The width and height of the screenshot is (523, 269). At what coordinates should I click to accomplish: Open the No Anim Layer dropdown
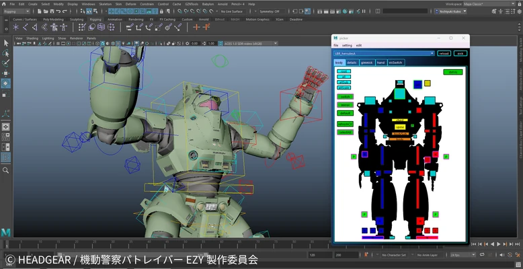pyautogui.click(x=429, y=255)
